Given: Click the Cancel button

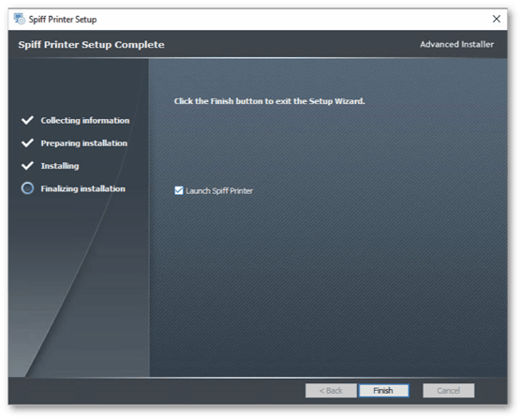Looking at the screenshot, I should point(449,391).
